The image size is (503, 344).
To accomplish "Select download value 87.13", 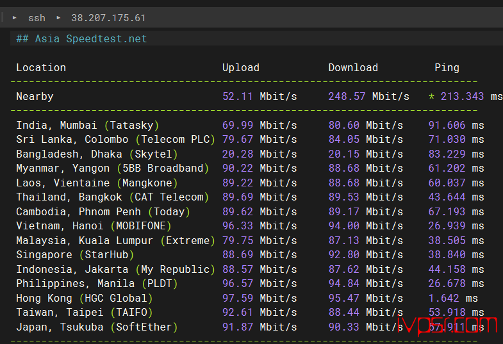I will click(x=344, y=241).
